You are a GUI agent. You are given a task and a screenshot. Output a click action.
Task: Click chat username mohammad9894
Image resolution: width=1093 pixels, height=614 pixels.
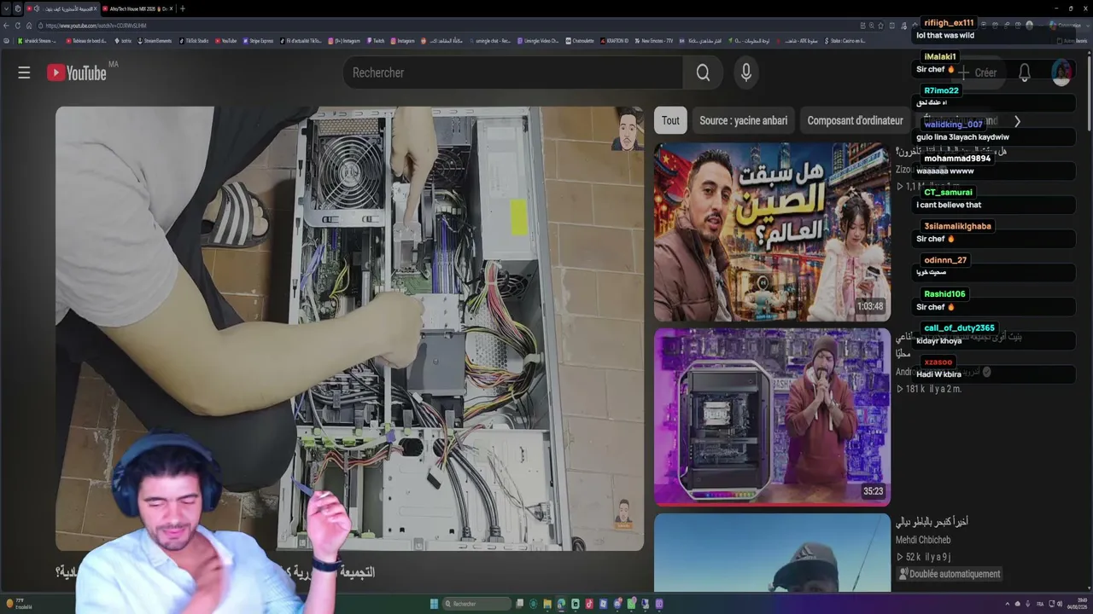(x=957, y=159)
